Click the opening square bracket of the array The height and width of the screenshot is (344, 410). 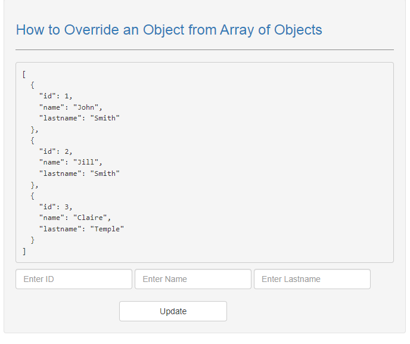(x=24, y=75)
